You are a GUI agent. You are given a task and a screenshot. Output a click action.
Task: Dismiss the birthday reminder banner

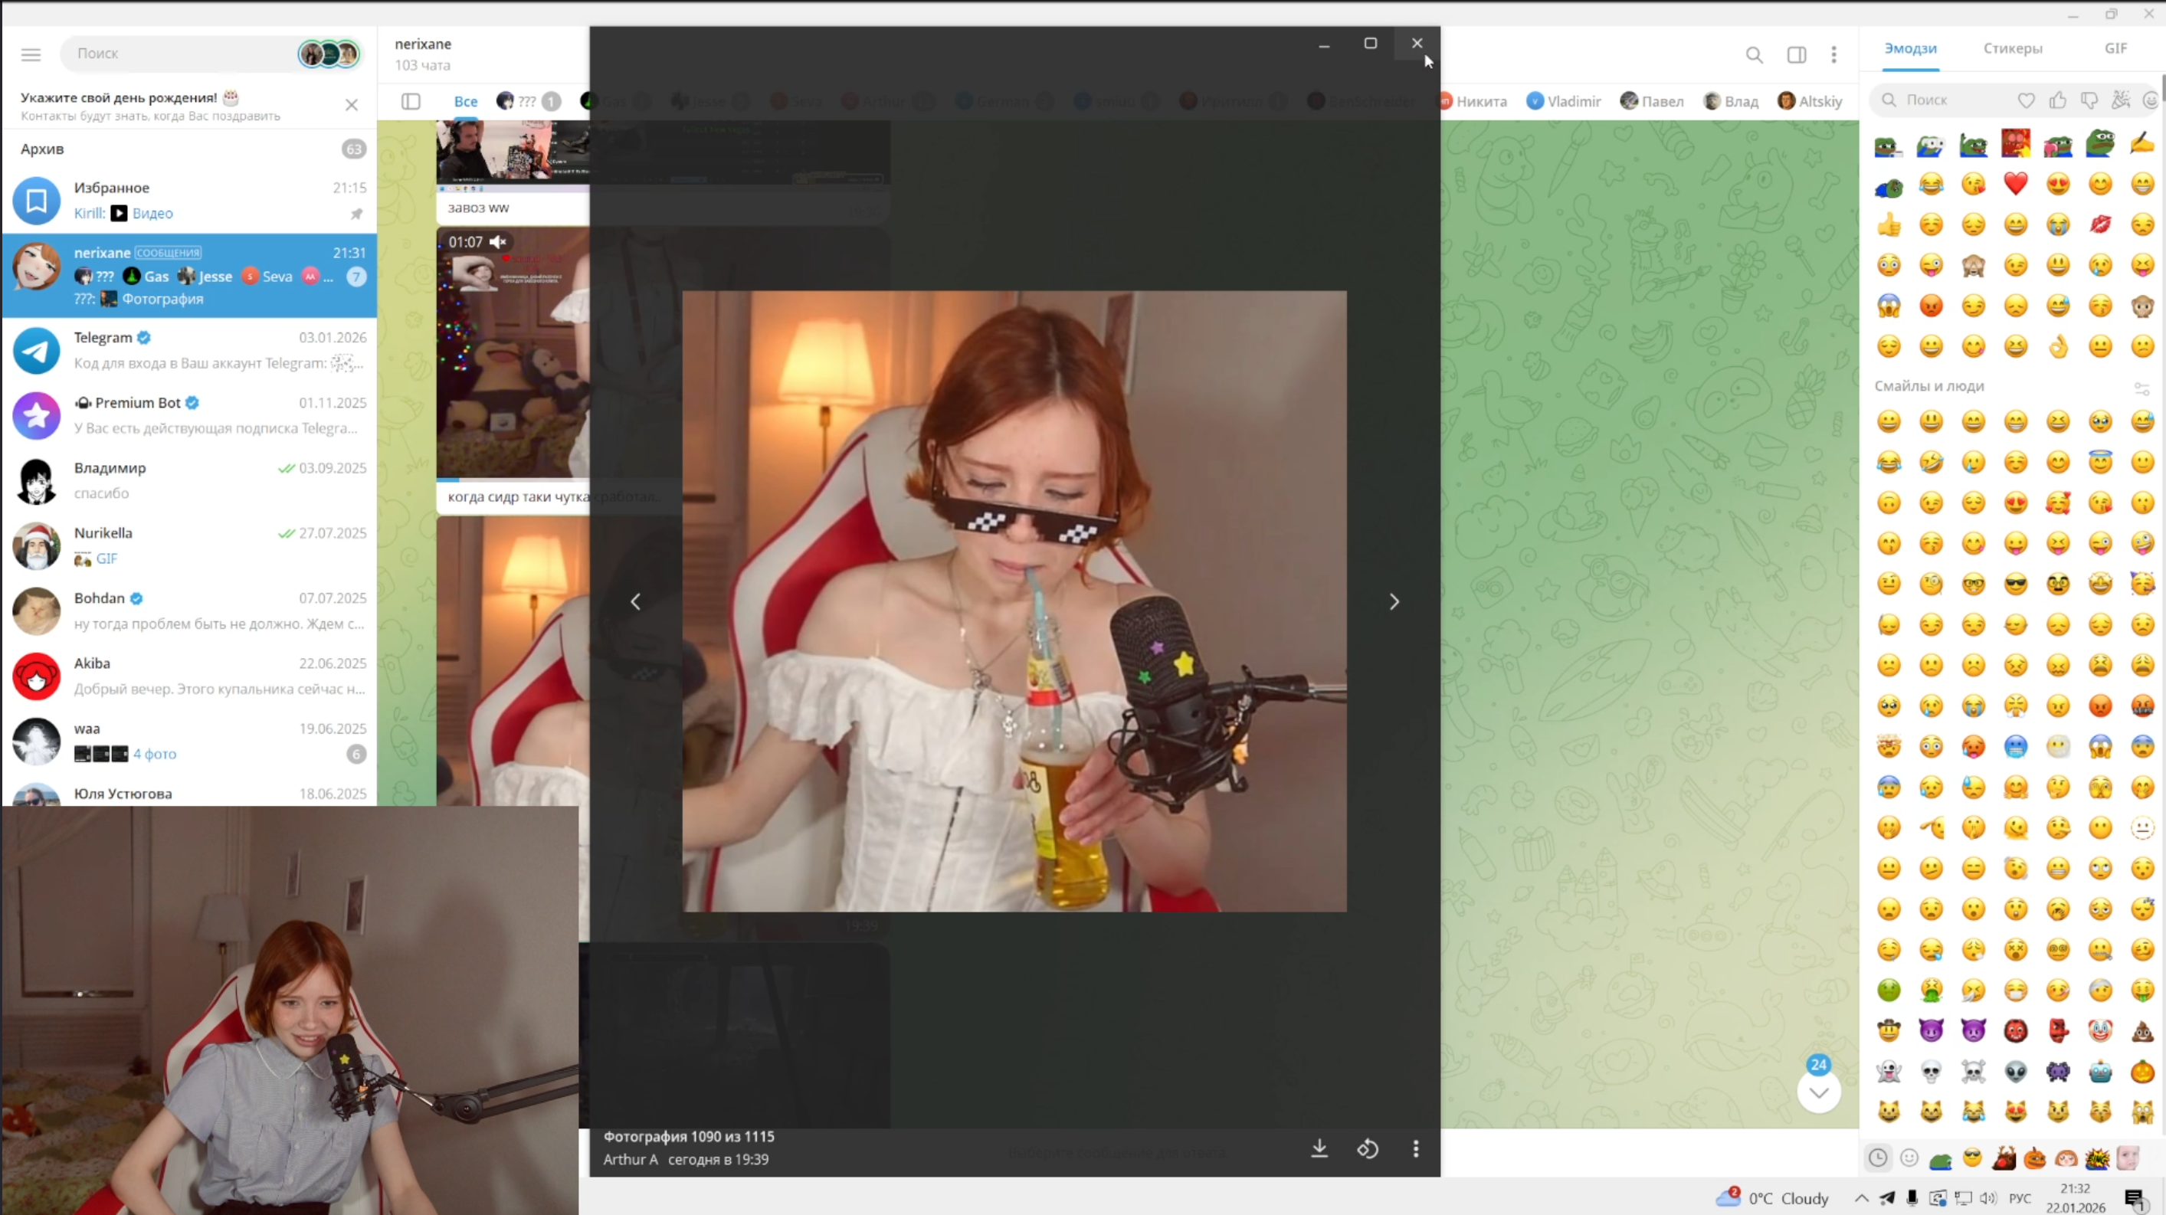352,105
